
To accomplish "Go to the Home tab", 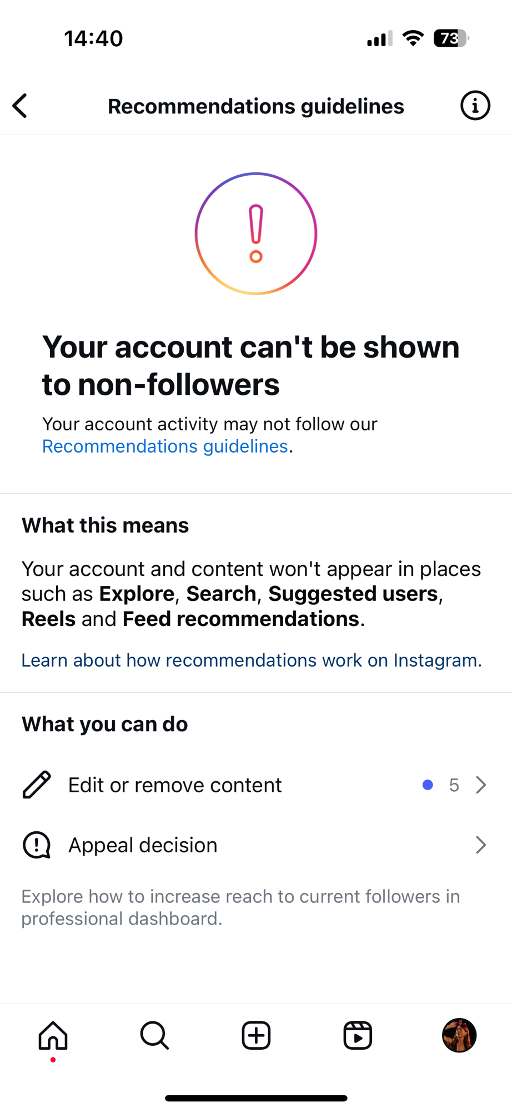I will pyautogui.click(x=53, y=1035).
